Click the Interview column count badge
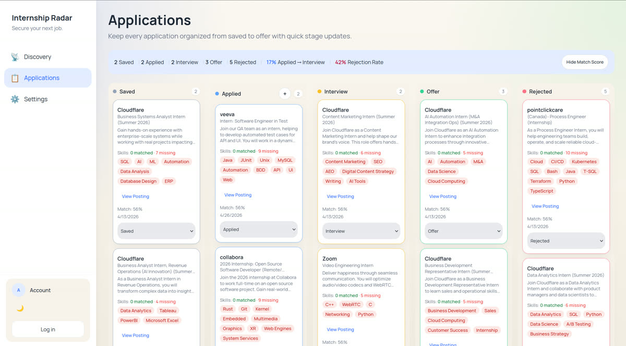626x346 pixels. [x=401, y=91]
